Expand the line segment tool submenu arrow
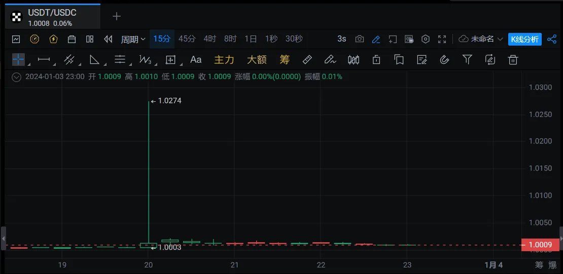The width and height of the screenshot is (563, 274). pyautogui.click(x=54, y=64)
